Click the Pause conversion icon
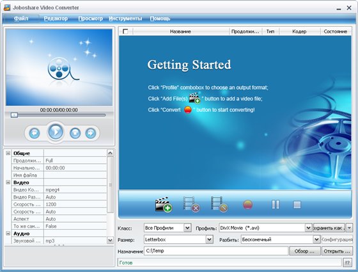358x272 pixels. pyautogui.click(x=276, y=205)
